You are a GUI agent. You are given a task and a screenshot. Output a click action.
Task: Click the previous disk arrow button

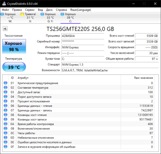point(5,29)
